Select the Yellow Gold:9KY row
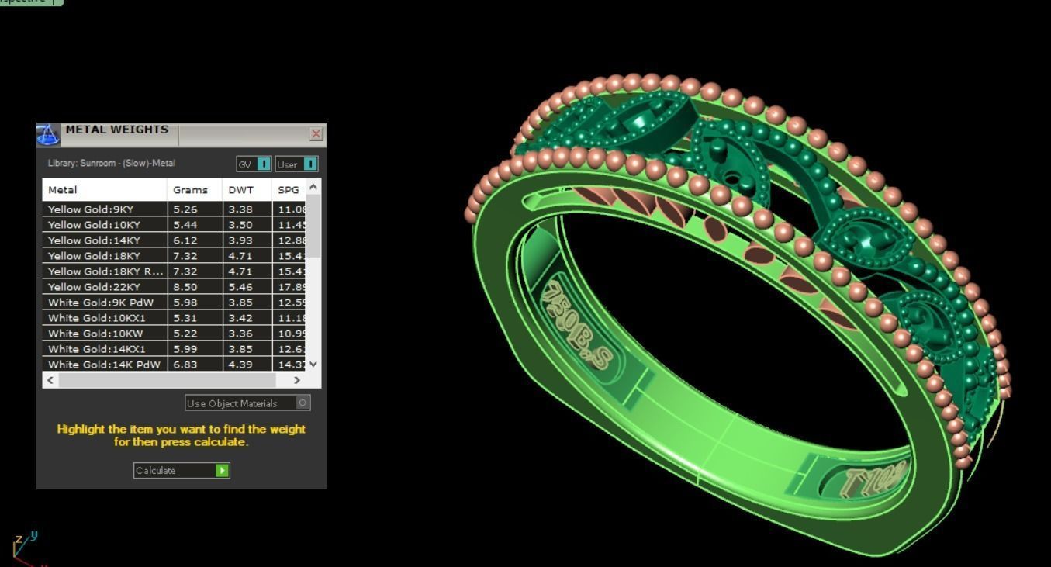 pyautogui.click(x=175, y=209)
